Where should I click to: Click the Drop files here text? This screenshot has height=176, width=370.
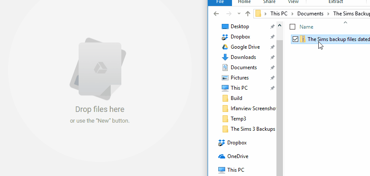pos(100,109)
